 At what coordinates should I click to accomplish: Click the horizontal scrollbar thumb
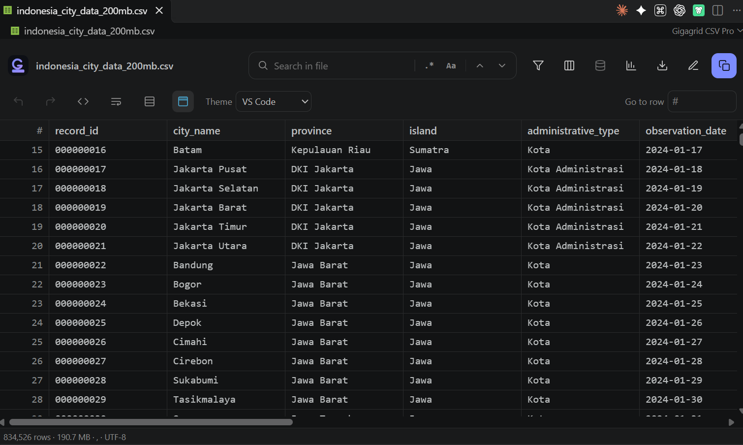(x=151, y=422)
